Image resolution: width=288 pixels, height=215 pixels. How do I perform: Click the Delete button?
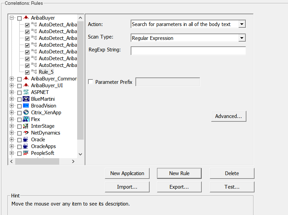click(232, 173)
